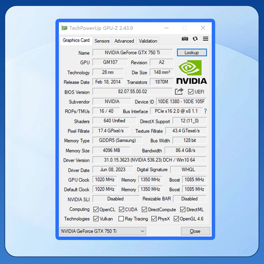
Task: Switch to the Sensors tab
Action: click(x=102, y=41)
